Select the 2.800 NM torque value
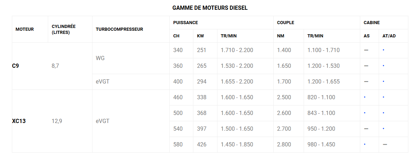This screenshot has height=159, width=415. (x=284, y=144)
